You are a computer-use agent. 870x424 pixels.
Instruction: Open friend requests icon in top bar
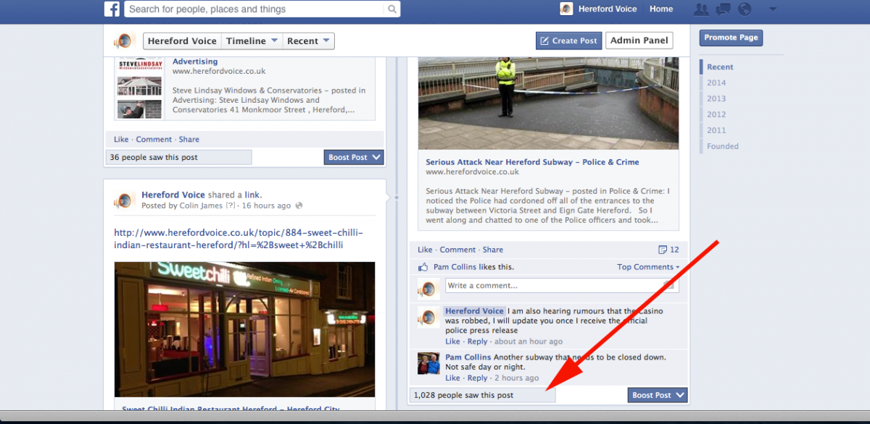coord(701,9)
